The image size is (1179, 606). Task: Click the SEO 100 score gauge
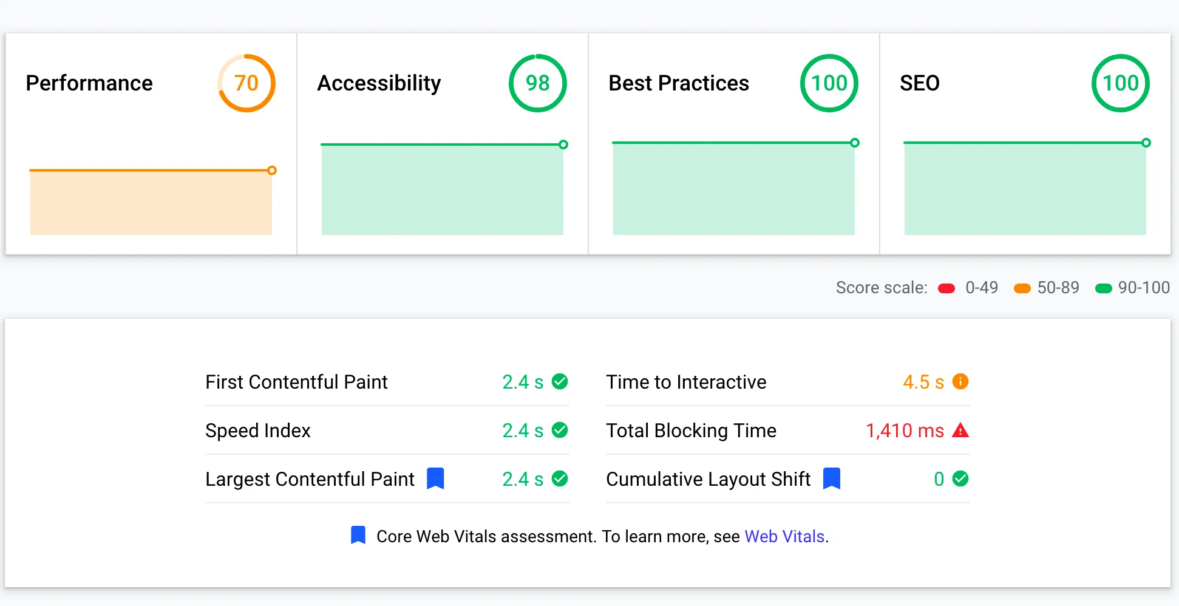(x=1120, y=83)
